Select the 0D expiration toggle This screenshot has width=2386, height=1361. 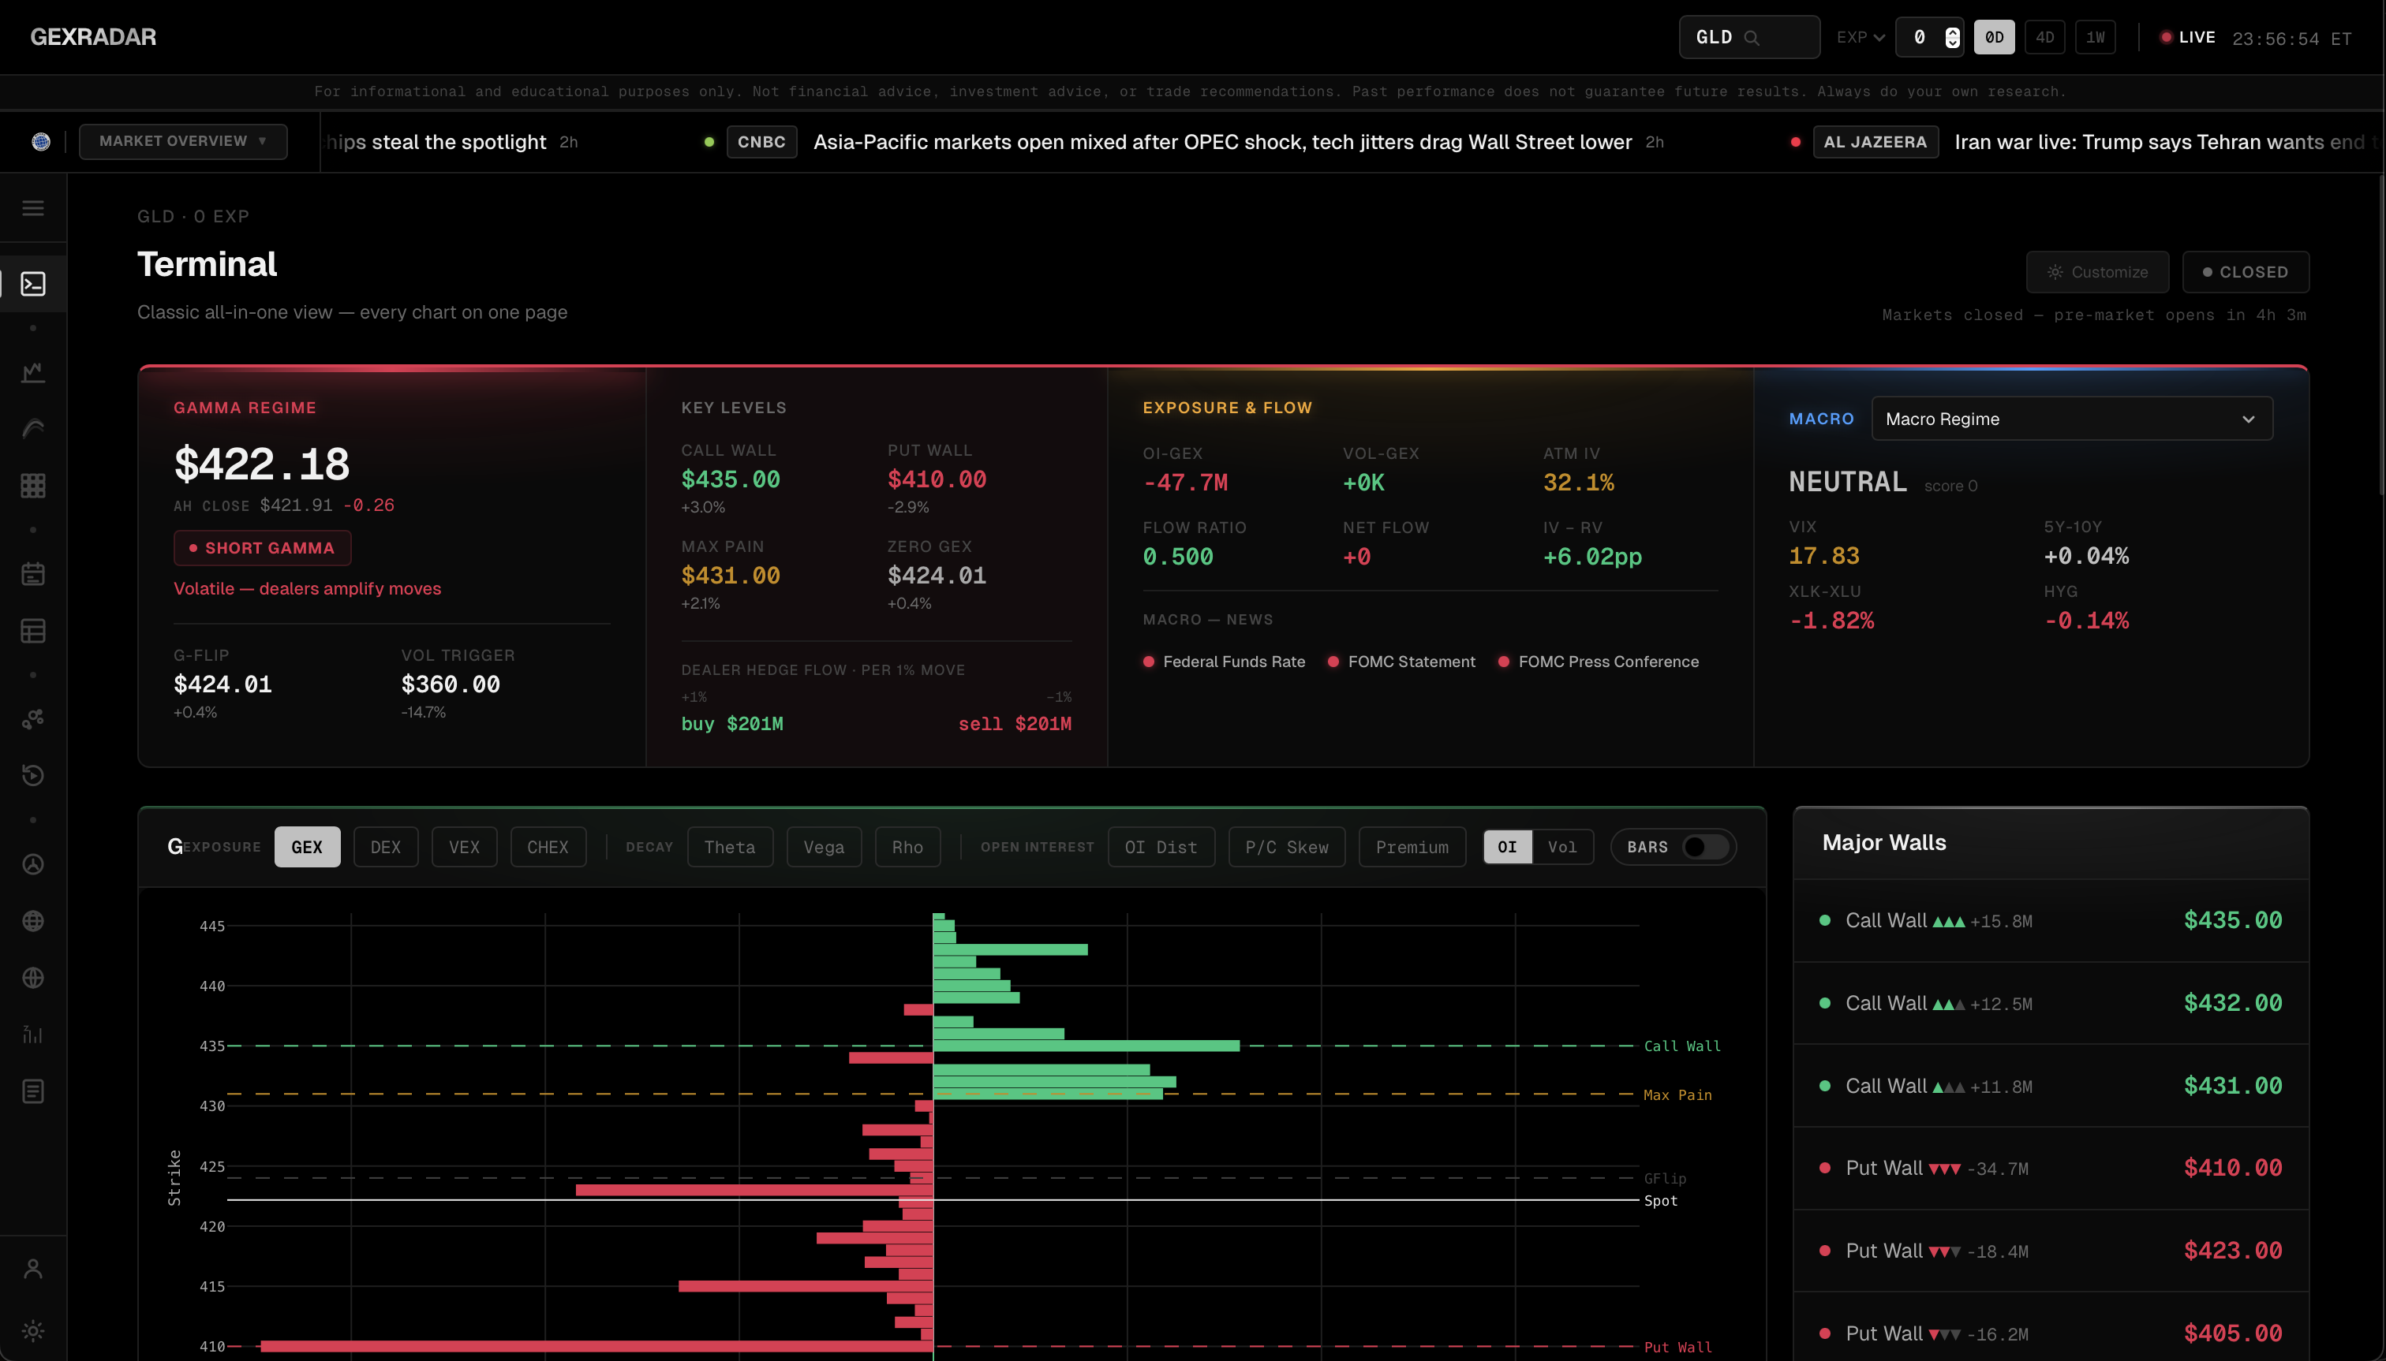click(1994, 37)
